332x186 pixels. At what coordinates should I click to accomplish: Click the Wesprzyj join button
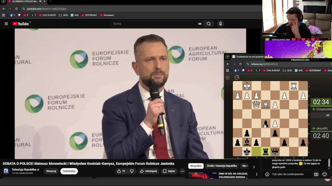[x=51, y=171]
